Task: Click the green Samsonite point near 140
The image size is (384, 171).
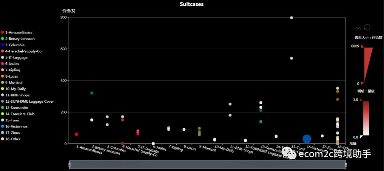Action: (x=261, y=122)
